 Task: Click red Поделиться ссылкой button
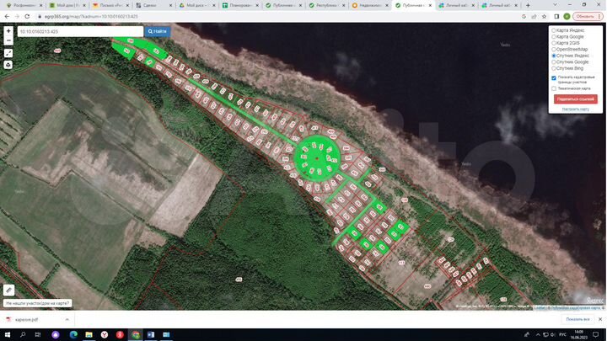click(x=575, y=99)
